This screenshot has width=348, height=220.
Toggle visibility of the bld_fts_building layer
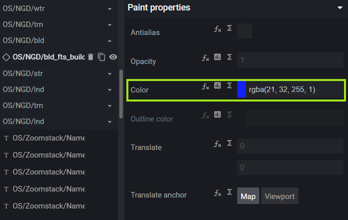(113, 57)
